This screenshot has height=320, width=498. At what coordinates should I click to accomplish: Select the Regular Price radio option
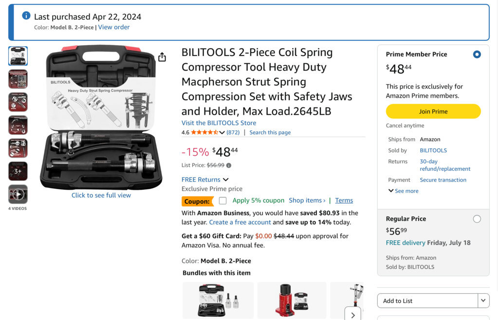click(x=477, y=219)
